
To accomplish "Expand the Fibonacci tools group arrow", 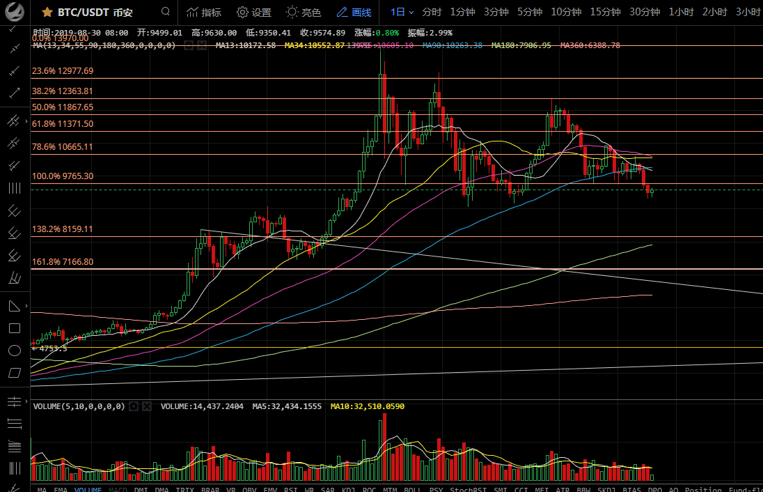I will (26, 401).
